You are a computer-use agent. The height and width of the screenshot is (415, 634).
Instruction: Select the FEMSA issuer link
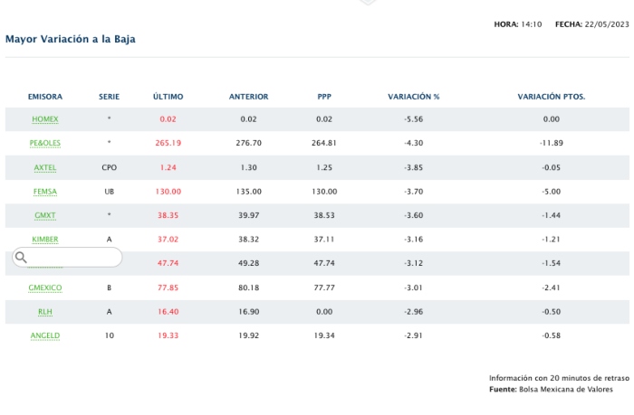[45, 192]
